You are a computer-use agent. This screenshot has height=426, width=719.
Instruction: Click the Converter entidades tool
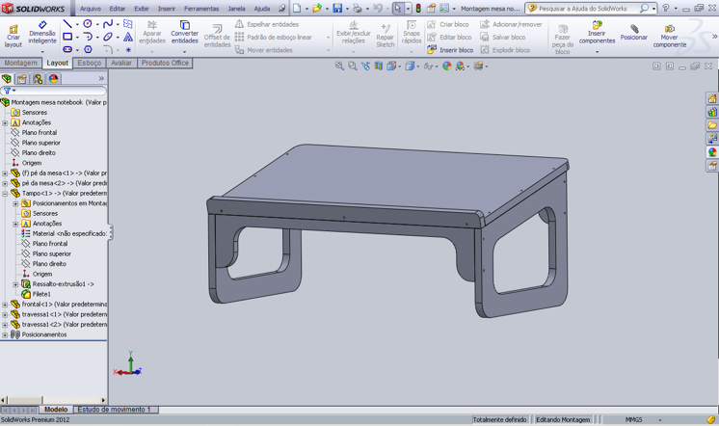pos(185,32)
